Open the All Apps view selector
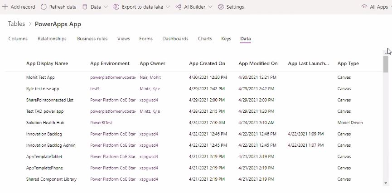Image resolution: width=392 pixels, height=193 pixels. point(379,7)
